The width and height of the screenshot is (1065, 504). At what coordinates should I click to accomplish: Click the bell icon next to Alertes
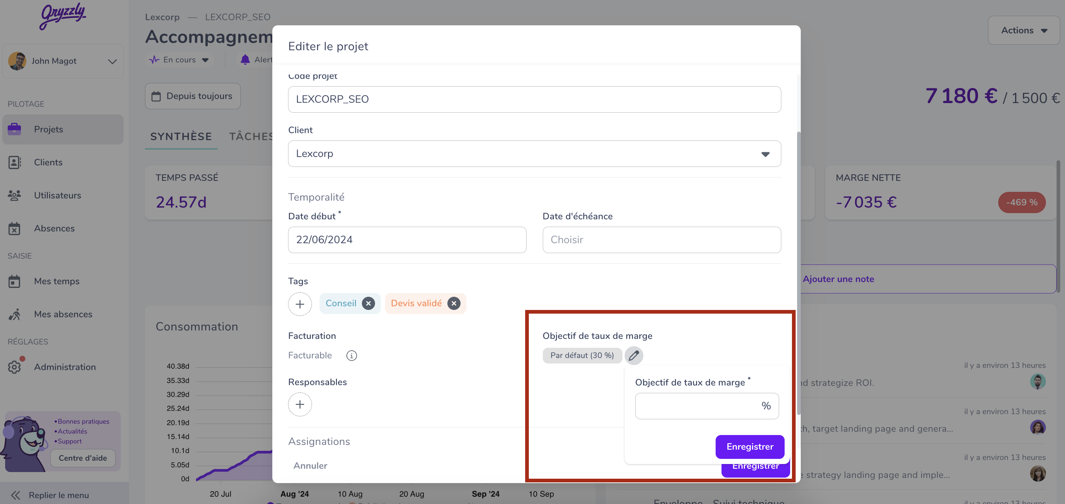pos(245,59)
